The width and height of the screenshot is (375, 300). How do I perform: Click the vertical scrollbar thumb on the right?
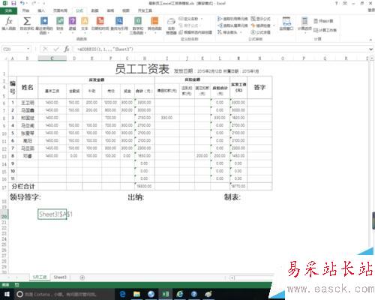pos(373,220)
